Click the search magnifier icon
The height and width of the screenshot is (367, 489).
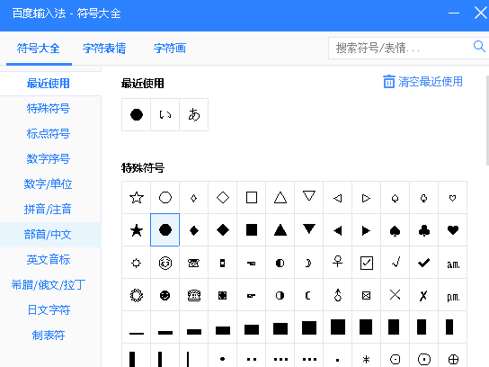479,47
